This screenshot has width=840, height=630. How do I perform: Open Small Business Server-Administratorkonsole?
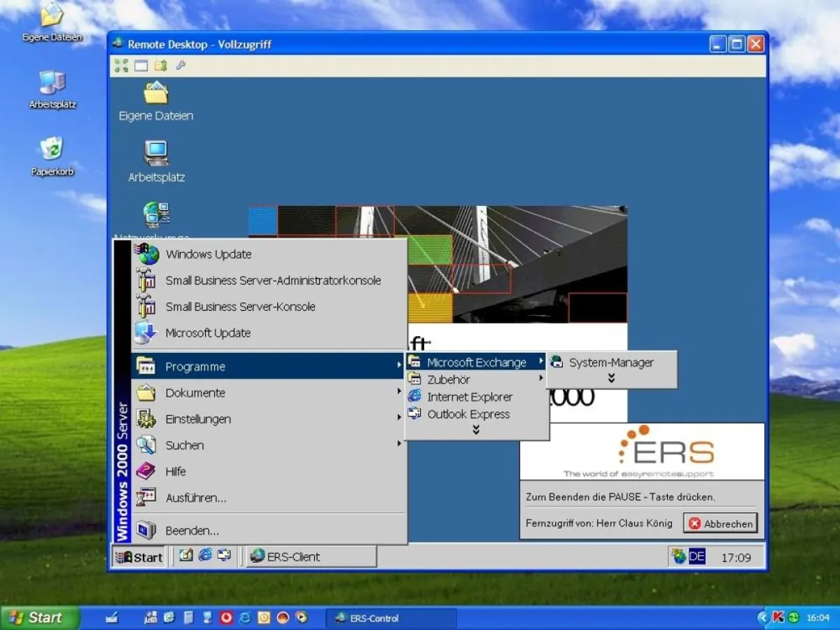272,281
